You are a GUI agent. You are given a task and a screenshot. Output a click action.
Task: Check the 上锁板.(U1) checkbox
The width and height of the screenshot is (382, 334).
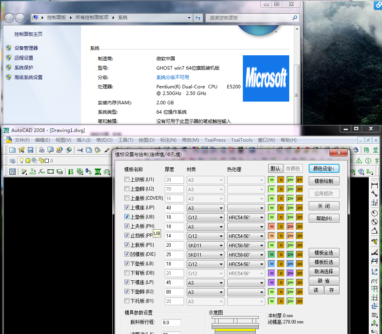[x=127, y=179]
